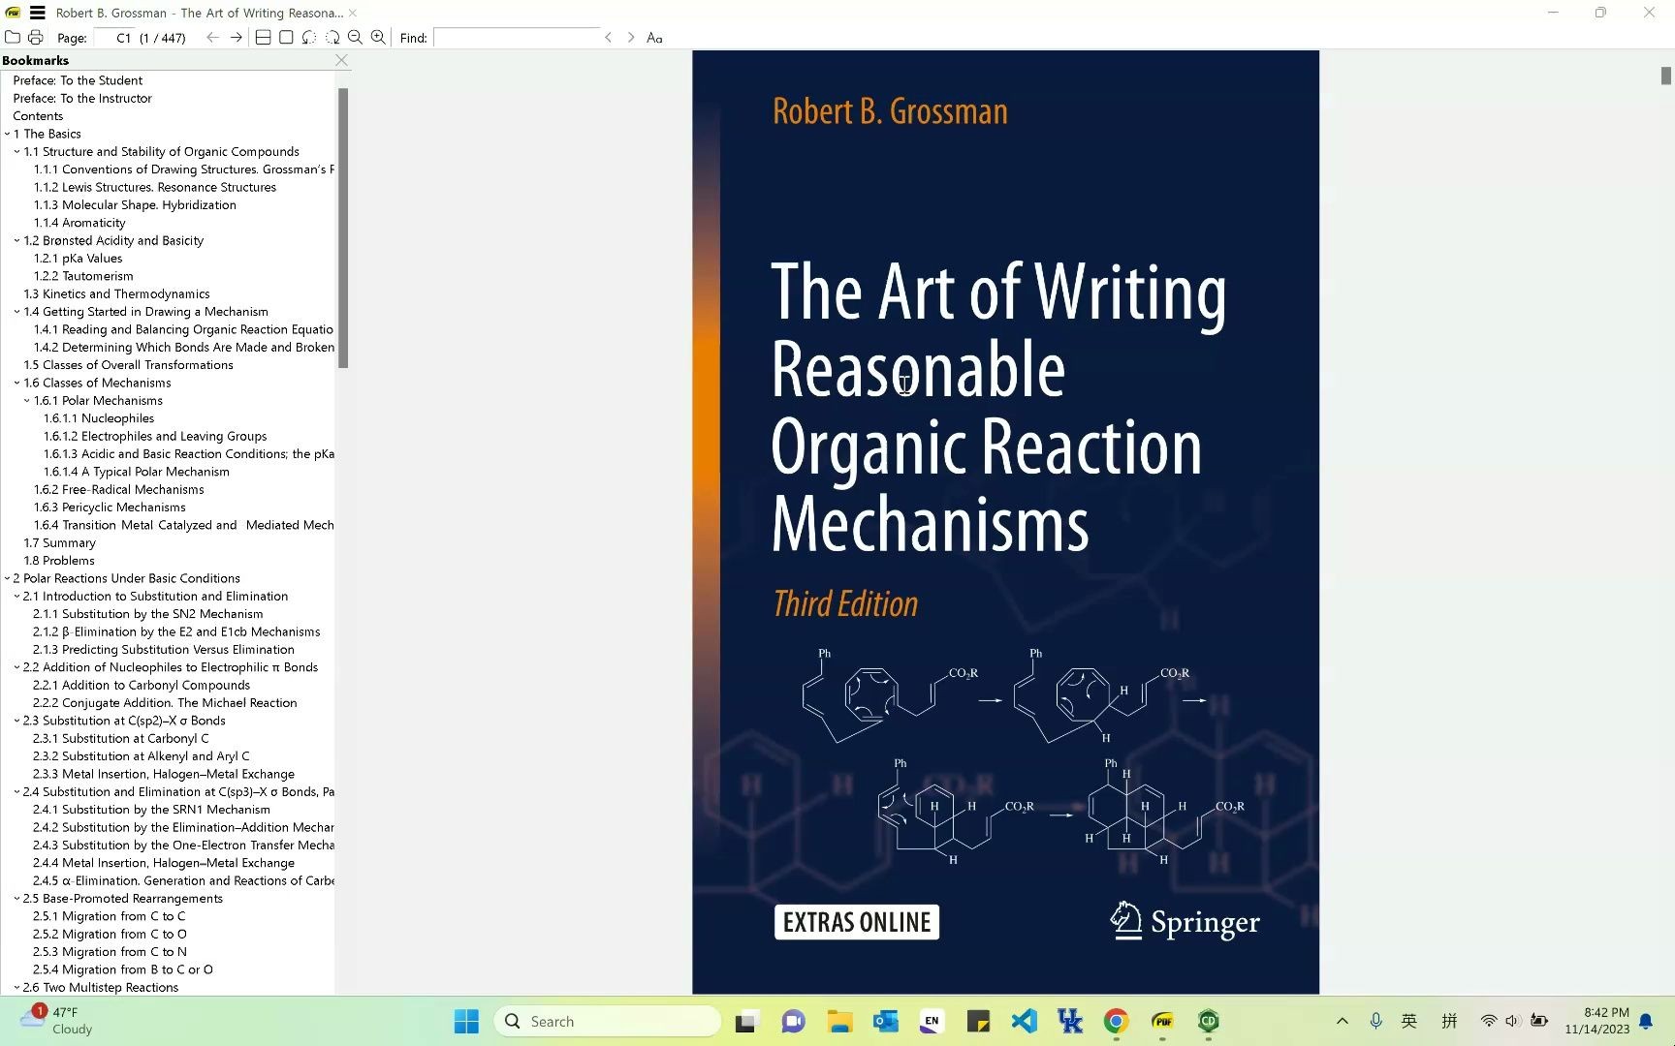Open Google Chrome from taskbar
The width and height of the screenshot is (1675, 1046).
point(1116,1021)
